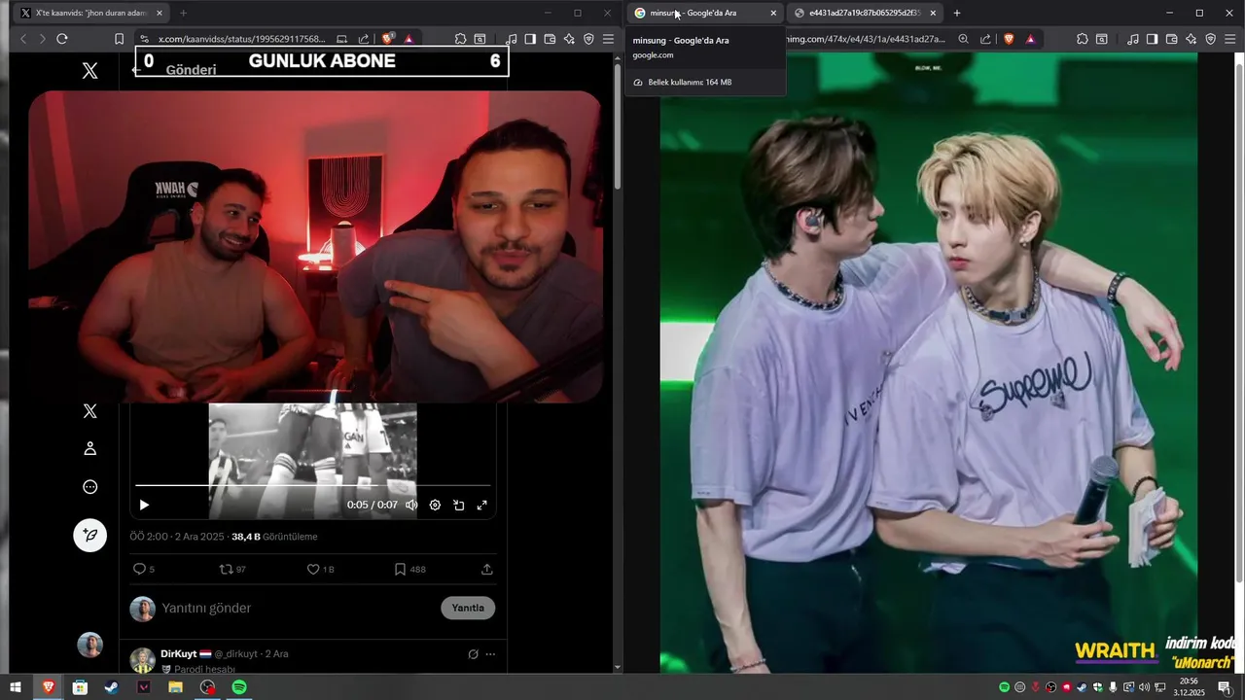Play the tweet video
1245x700 pixels.
(x=144, y=505)
